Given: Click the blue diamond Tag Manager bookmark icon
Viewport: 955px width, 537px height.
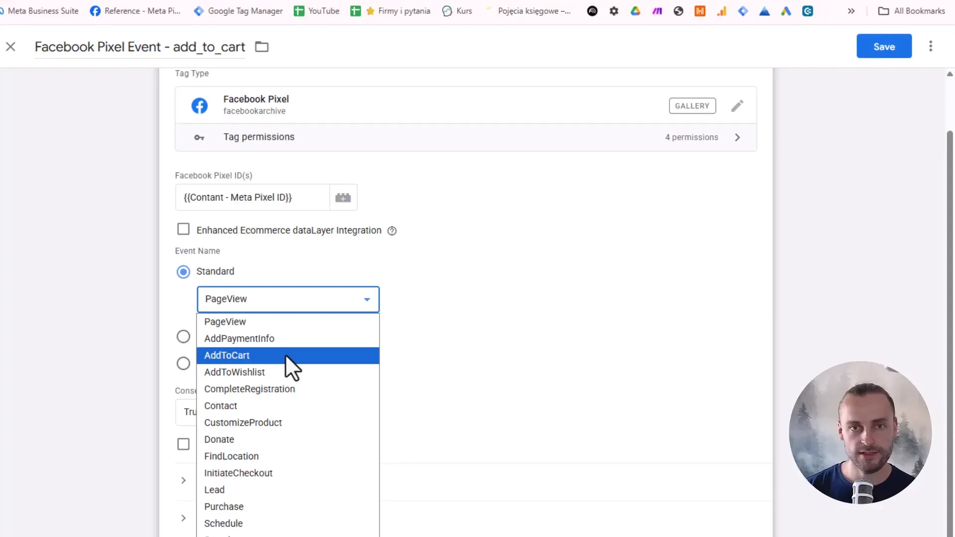Looking at the screenshot, I should click(x=743, y=11).
